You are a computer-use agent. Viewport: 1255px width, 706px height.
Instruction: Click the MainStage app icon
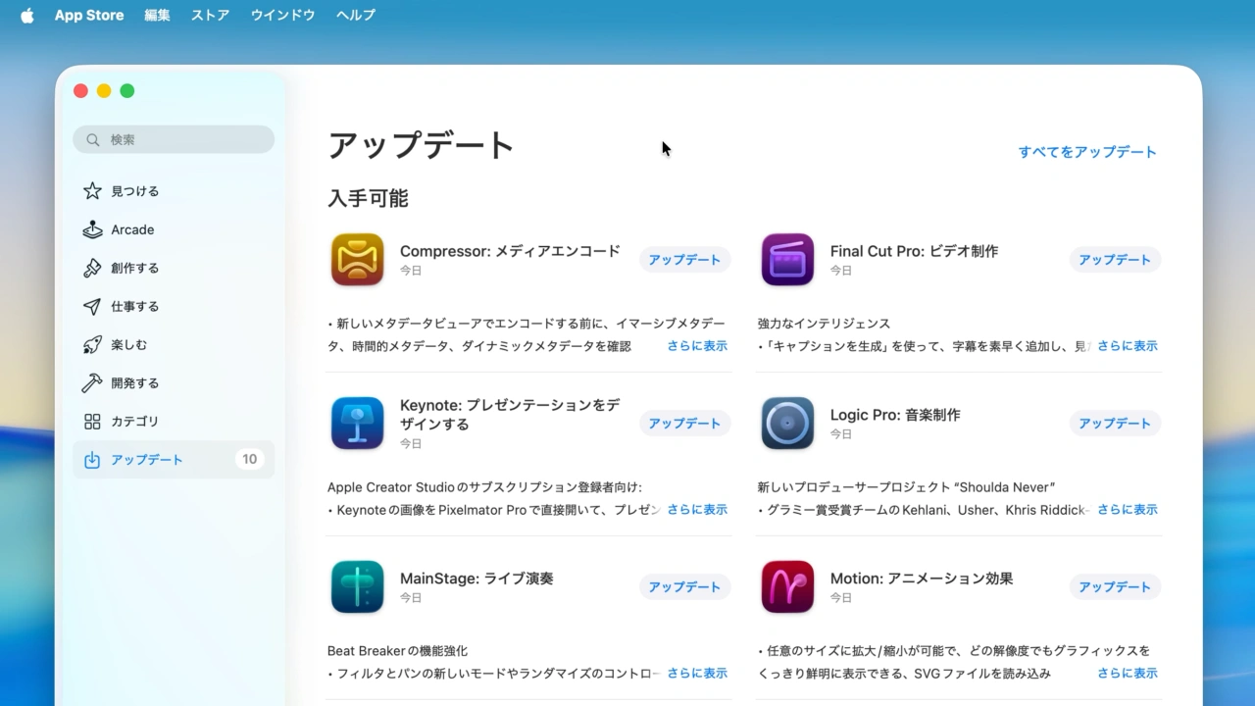(357, 587)
